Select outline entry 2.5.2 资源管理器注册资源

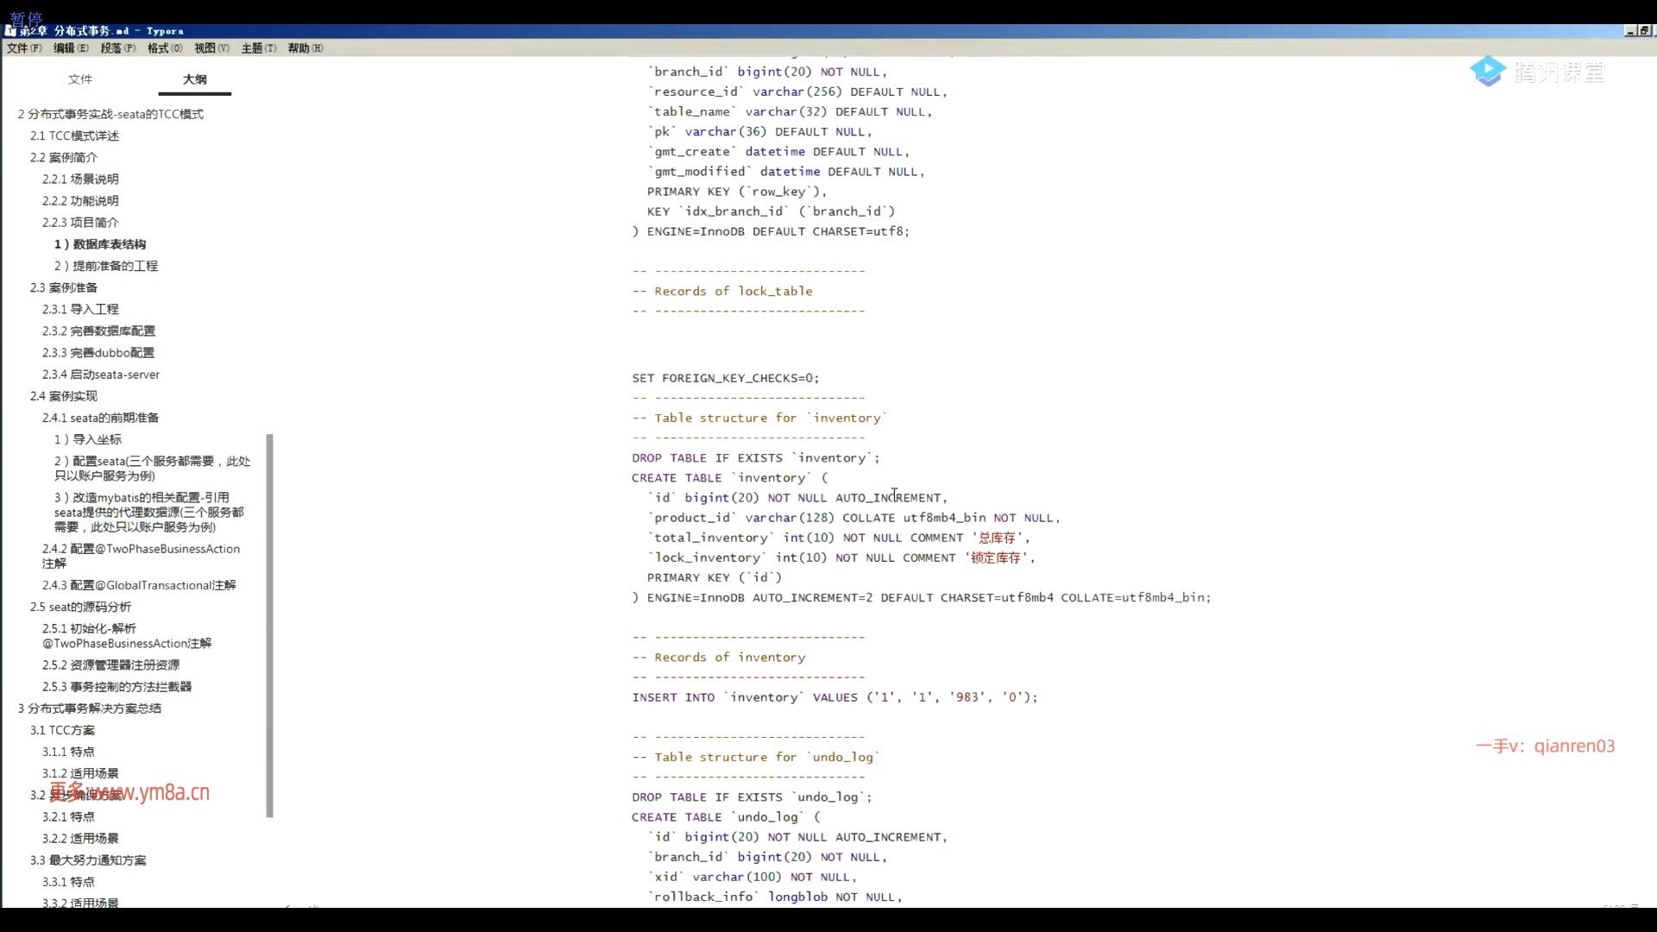point(111,665)
